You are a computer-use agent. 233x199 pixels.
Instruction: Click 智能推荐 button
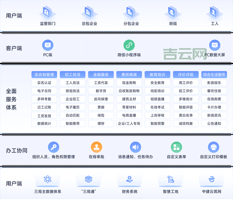tap(72, 123)
